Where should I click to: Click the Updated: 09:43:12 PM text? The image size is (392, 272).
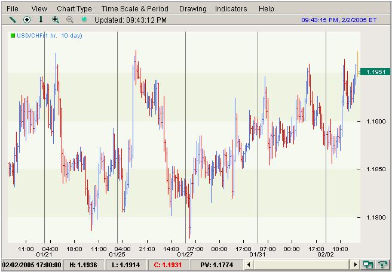(x=130, y=20)
